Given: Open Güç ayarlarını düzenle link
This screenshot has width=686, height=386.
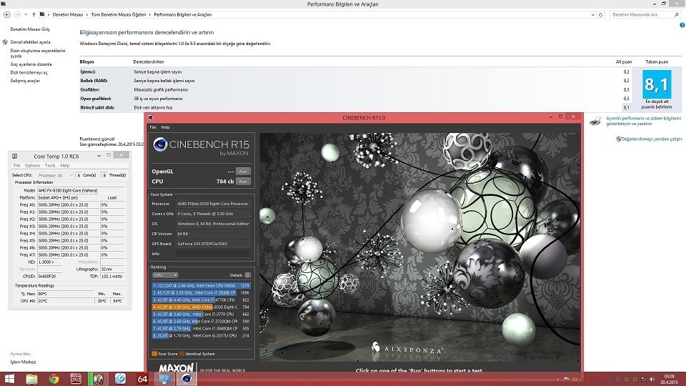Looking at the screenshot, I should (x=31, y=64).
